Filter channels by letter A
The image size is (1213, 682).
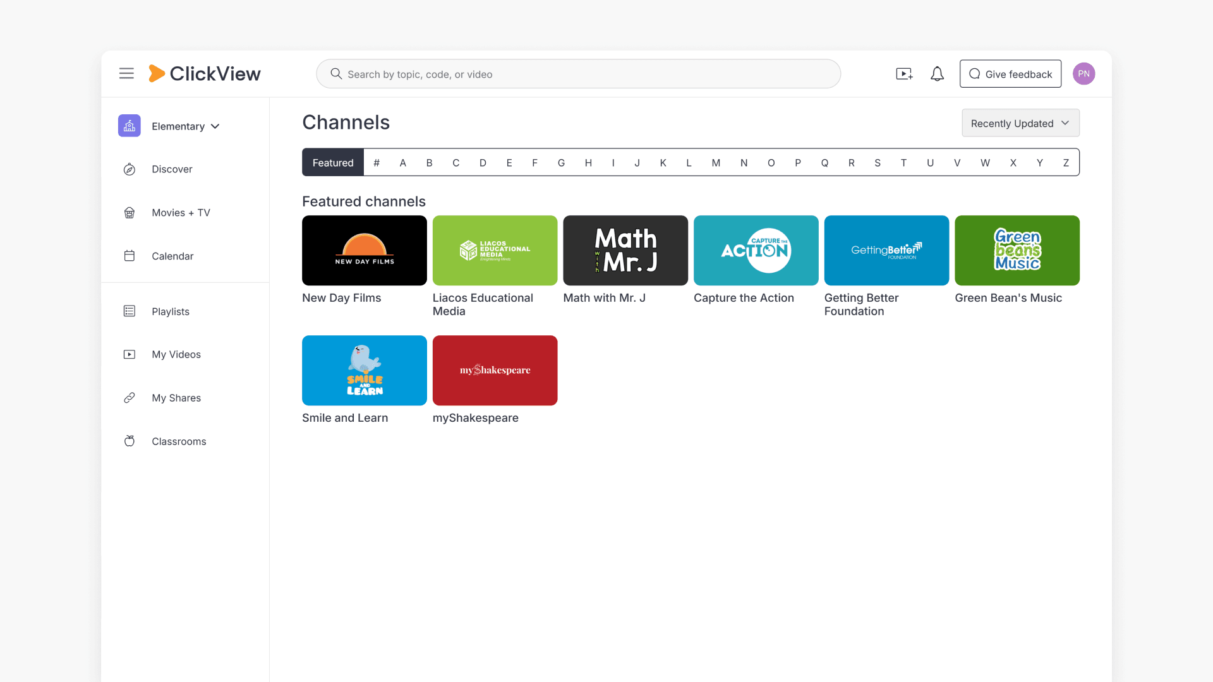pyautogui.click(x=402, y=162)
